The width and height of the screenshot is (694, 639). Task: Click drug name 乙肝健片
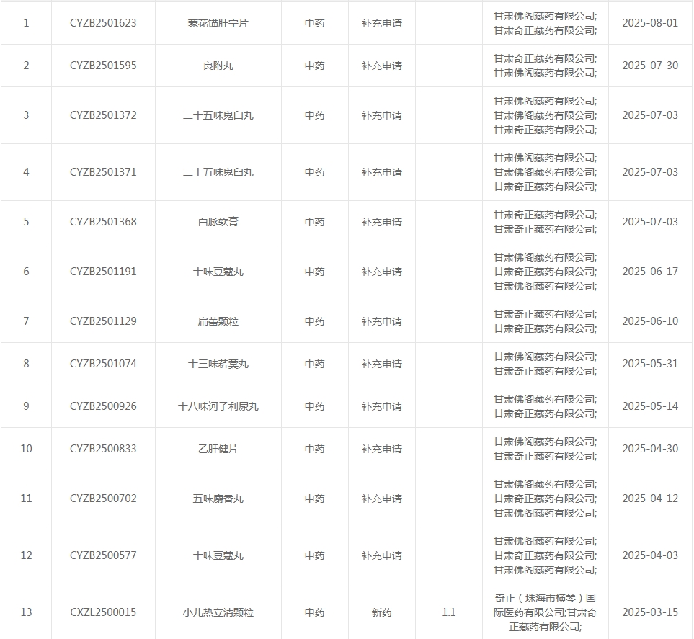pyautogui.click(x=218, y=449)
